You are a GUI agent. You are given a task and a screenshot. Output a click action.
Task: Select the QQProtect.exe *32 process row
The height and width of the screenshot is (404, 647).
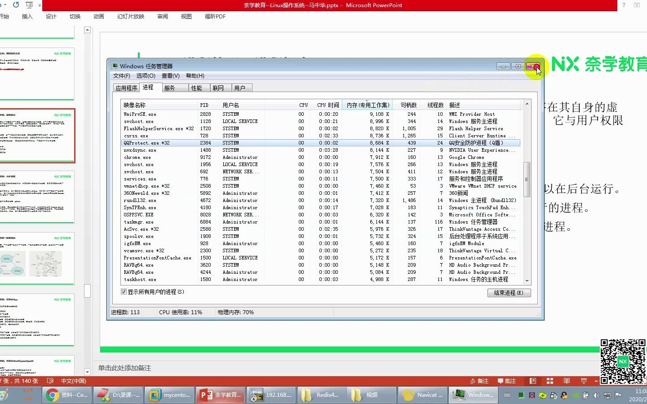(320, 143)
